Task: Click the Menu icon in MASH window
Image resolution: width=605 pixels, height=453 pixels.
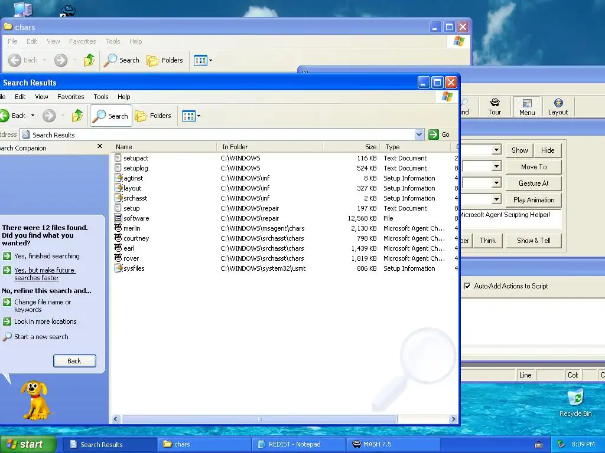Action: (526, 107)
